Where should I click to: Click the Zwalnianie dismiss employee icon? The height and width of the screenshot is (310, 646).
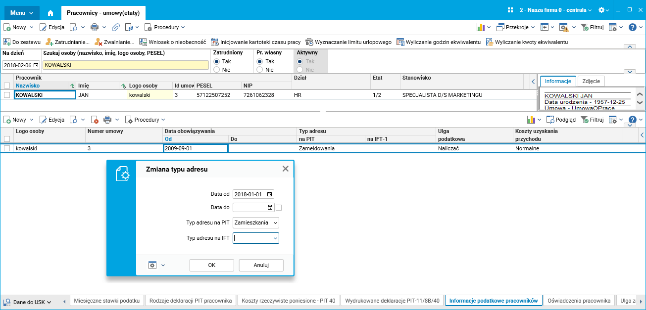tap(99, 42)
